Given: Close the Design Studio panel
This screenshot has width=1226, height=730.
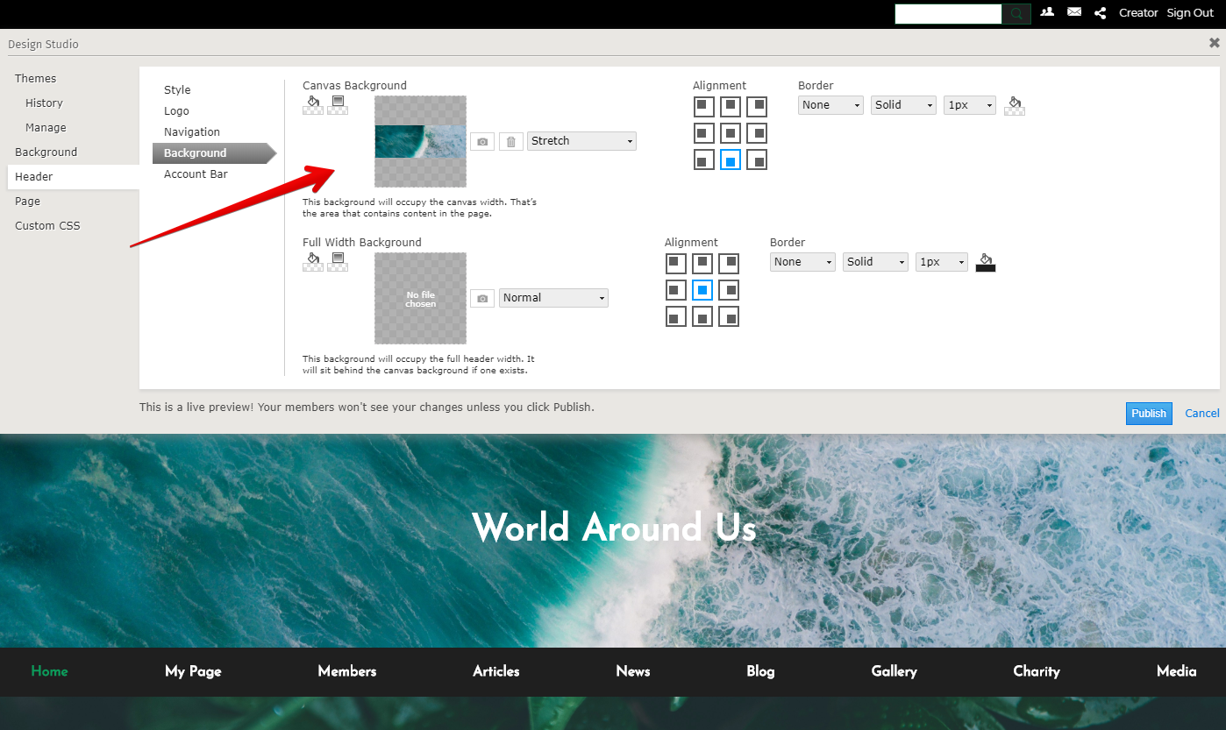Looking at the screenshot, I should [x=1215, y=43].
